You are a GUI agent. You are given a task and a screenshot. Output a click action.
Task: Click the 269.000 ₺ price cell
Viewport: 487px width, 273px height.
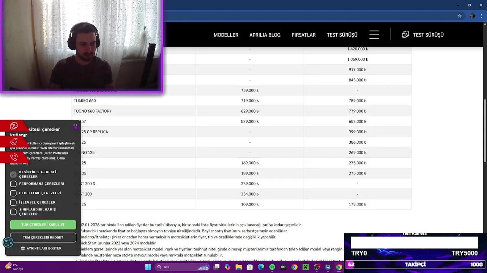tap(358, 152)
